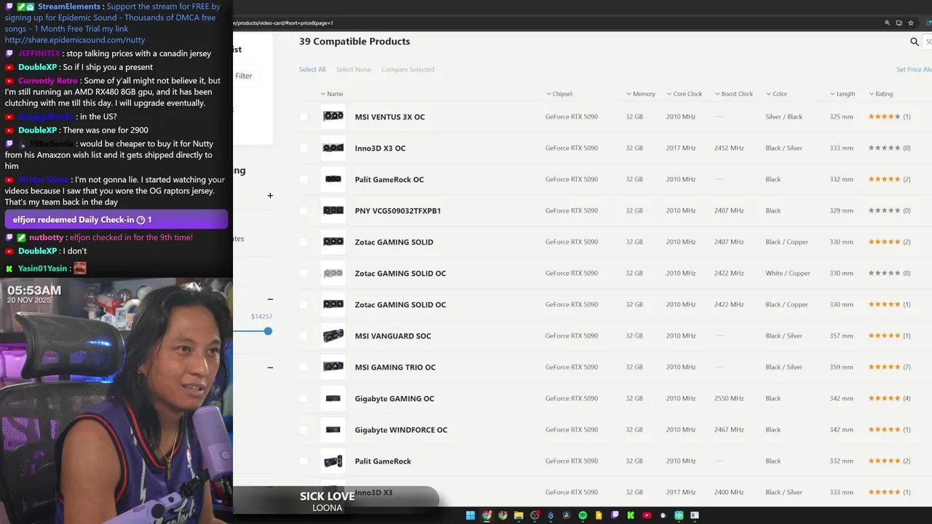Open File Explorer from the taskbar
This screenshot has height=524, width=932.
coord(518,515)
